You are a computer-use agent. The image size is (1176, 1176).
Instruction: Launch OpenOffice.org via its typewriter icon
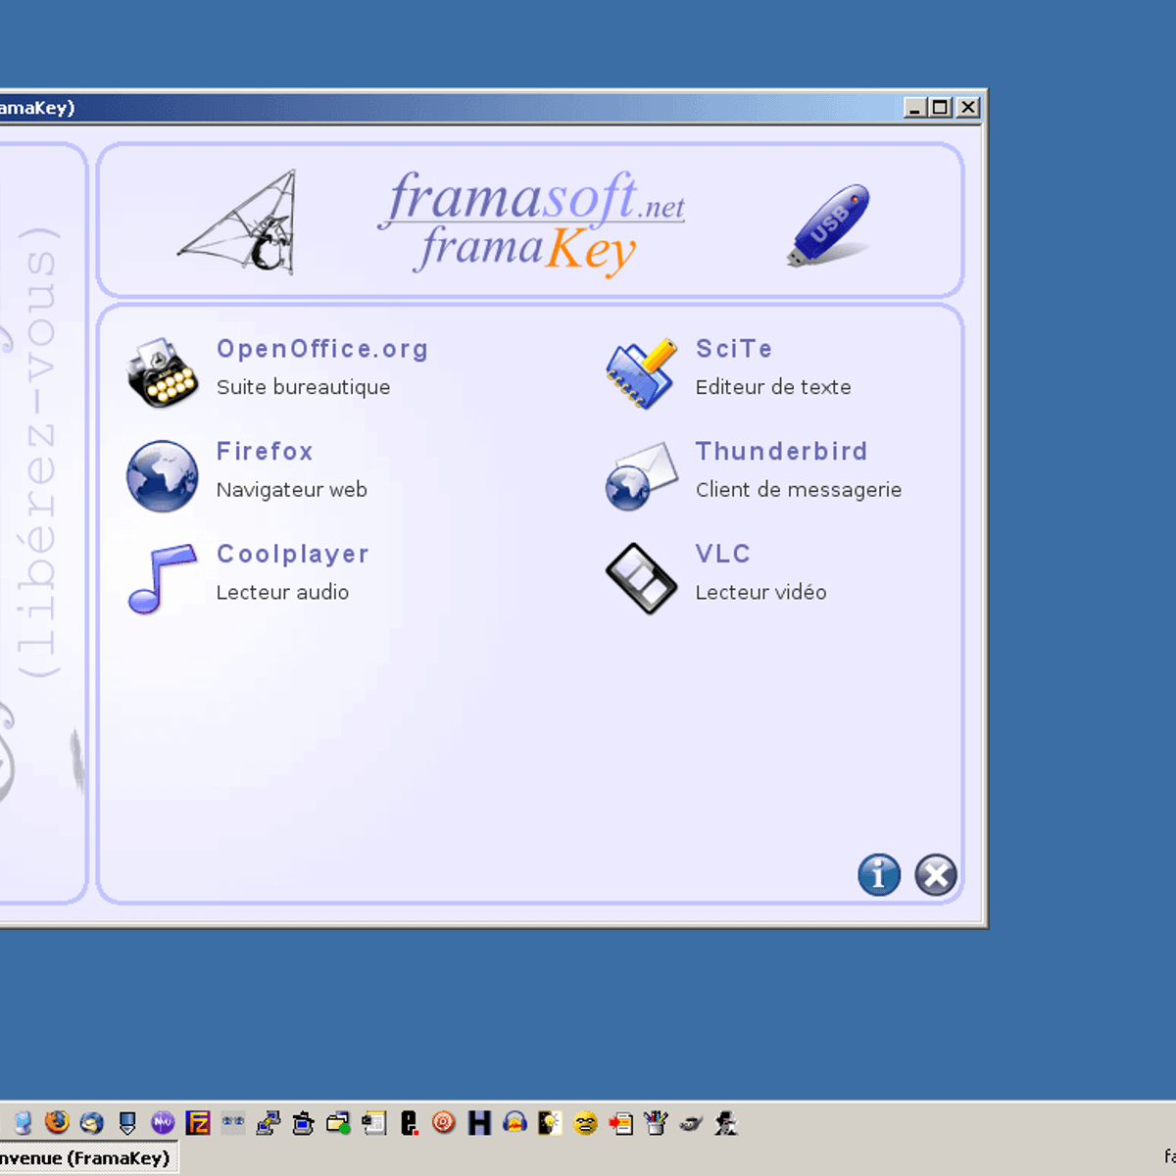pos(163,372)
